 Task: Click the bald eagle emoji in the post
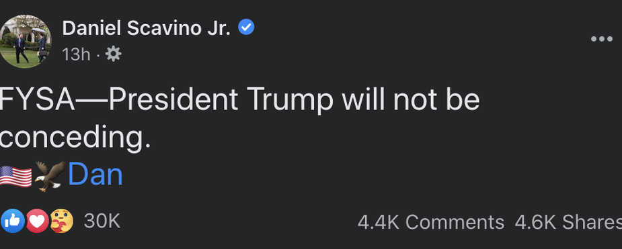tap(50, 176)
